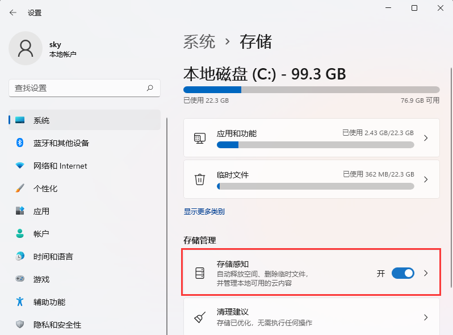The image size is (453, 335).
Task: Click the 查找设置 search field
Action: [77, 88]
